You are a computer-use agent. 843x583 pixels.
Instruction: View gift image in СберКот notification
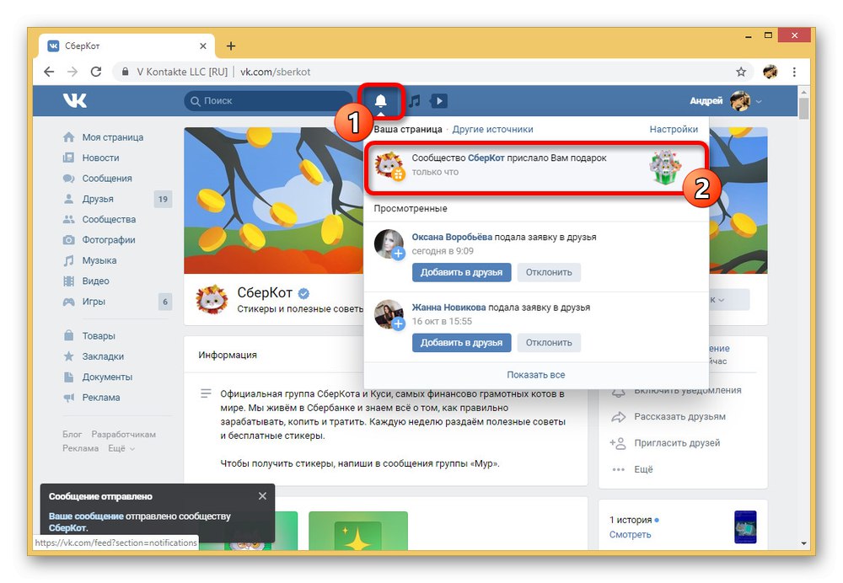click(x=665, y=167)
